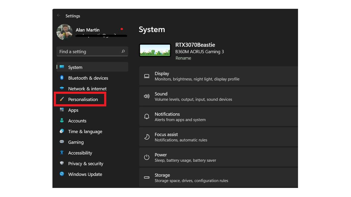This screenshot has width=351, height=197.
Task: Go back with the arrow button
Action: (58, 16)
